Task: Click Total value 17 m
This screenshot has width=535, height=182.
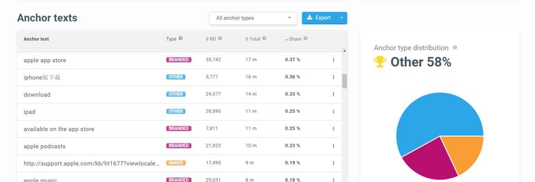Action: pyautogui.click(x=251, y=60)
